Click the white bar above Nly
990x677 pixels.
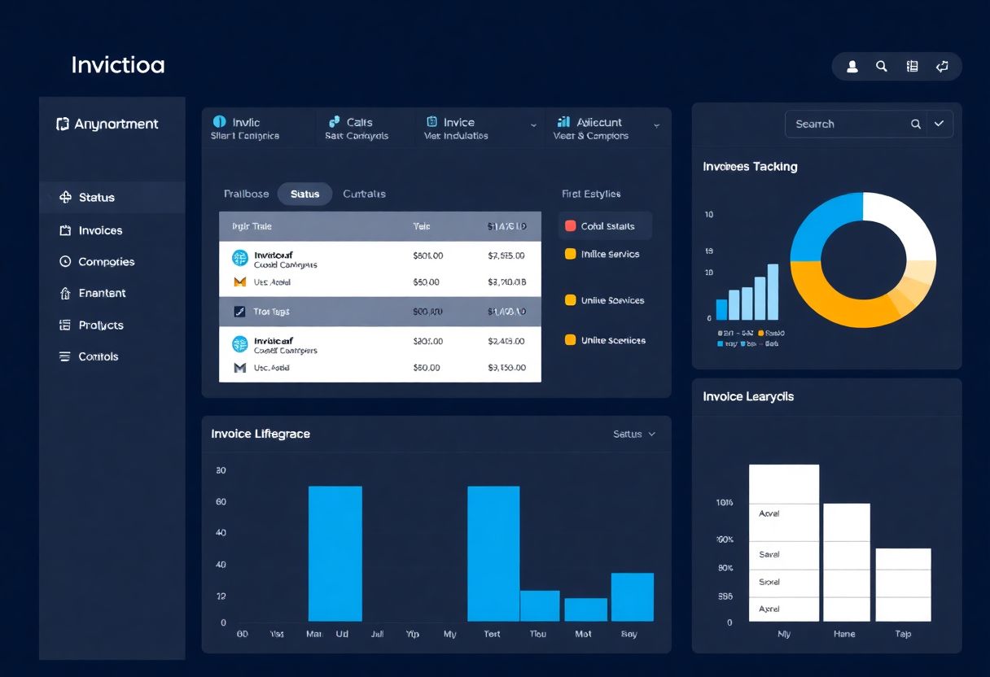(x=783, y=543)
